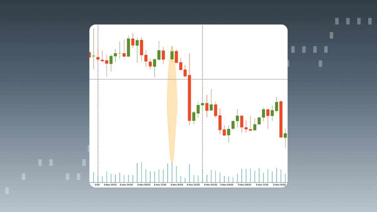Click the 9 Nov 00:00 time label
The height and width of the screenshot is (212, 377).
pos(210,185)
